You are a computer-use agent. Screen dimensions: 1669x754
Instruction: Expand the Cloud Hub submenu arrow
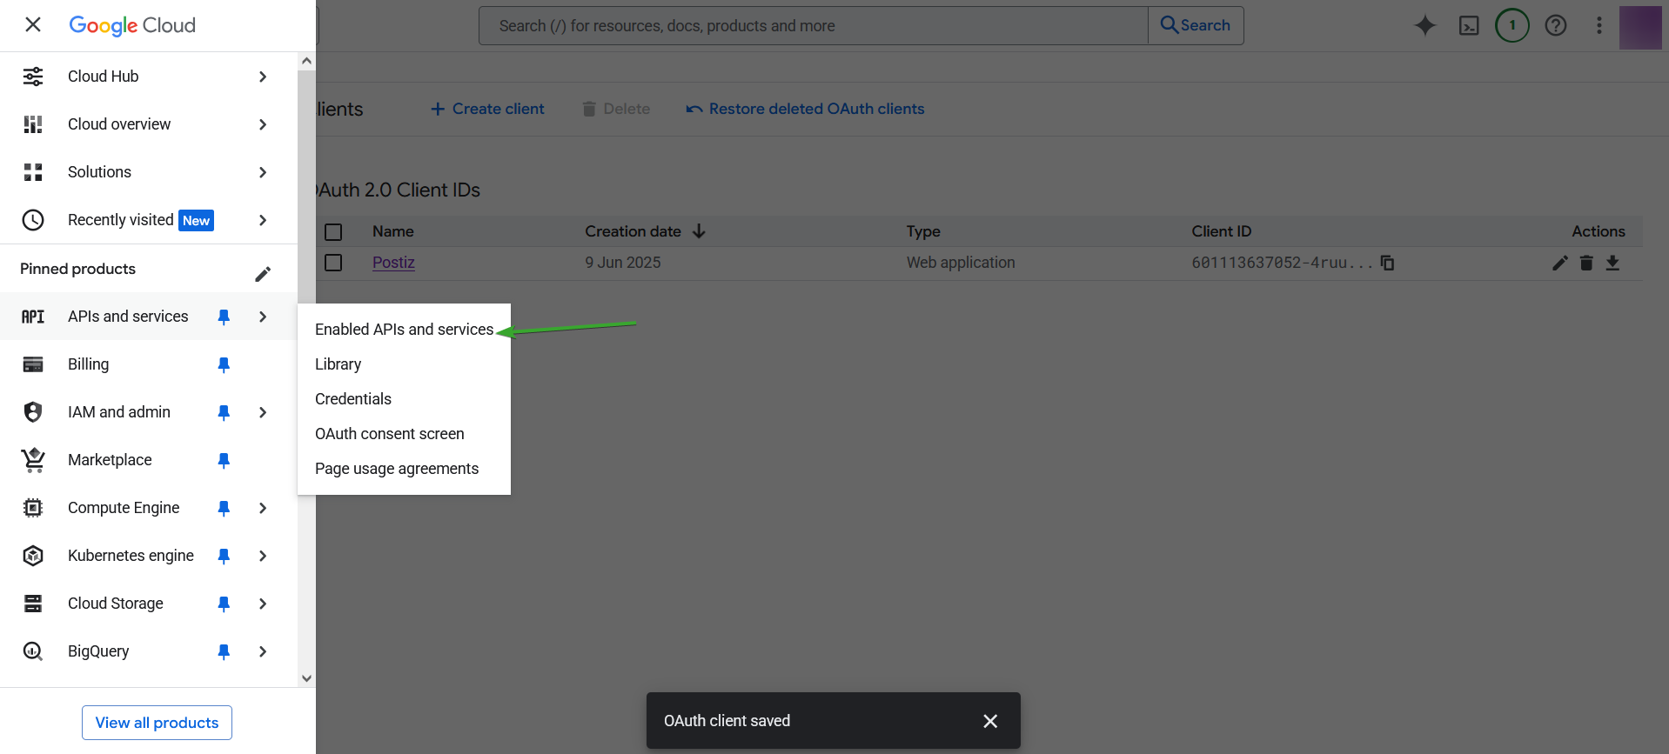tap(263, 77)
